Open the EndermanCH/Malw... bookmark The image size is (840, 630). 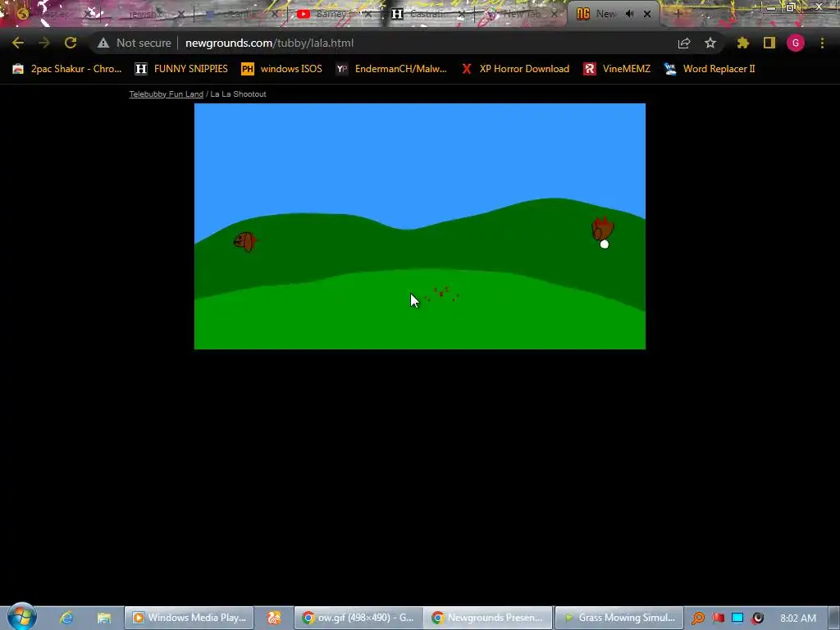pos(391,69)
